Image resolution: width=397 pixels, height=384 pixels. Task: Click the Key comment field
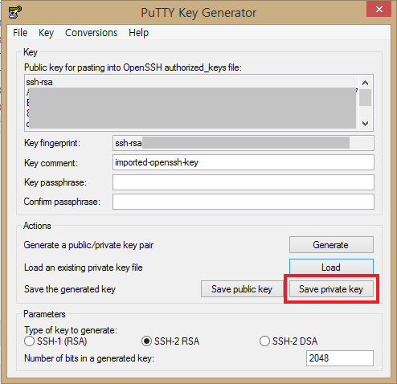point(244,162)
